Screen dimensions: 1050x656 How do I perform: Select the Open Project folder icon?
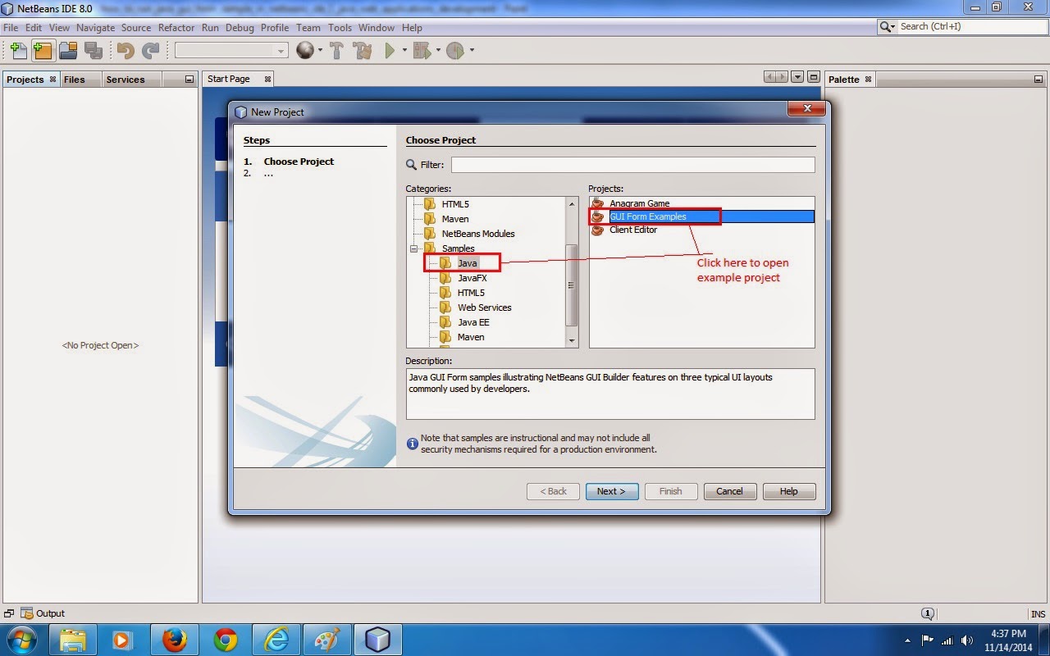click(69, 50)
